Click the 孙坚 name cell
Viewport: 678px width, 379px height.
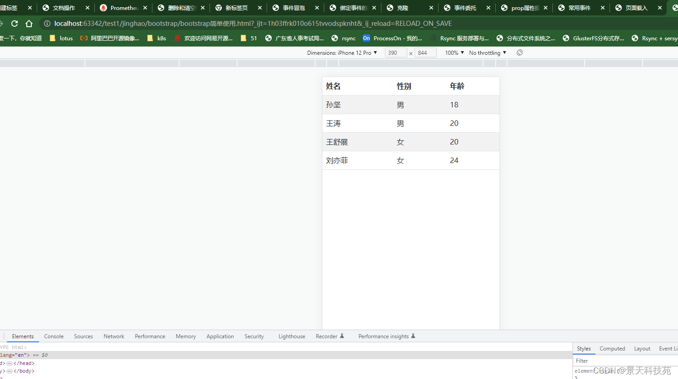pyautogui.click(x=333, y=105)
